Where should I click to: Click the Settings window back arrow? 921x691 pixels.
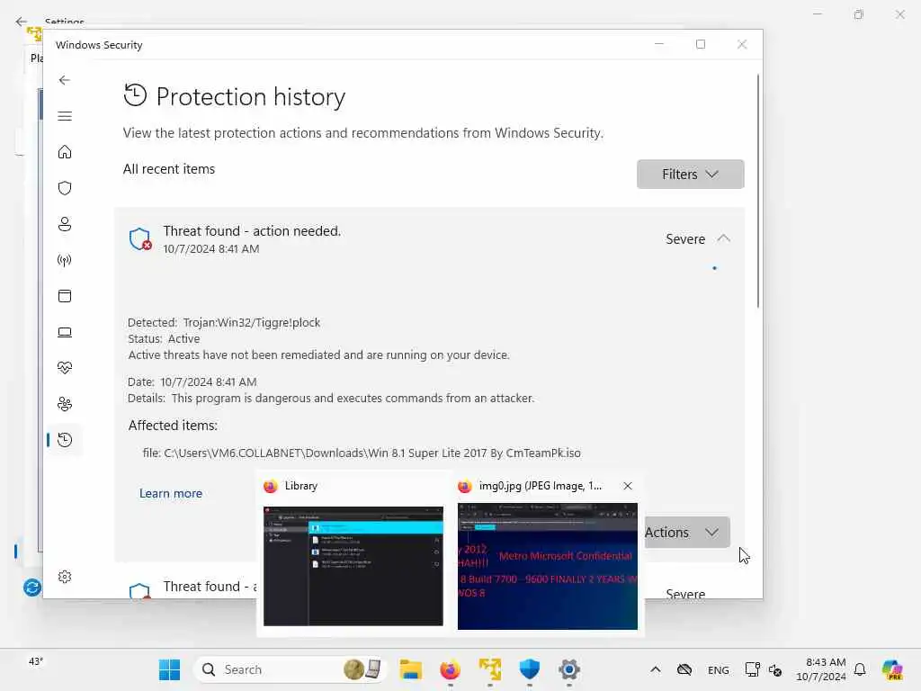[22, 22]
